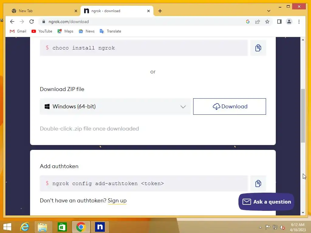Bookmark this page with the star icon

coord(267,22)
